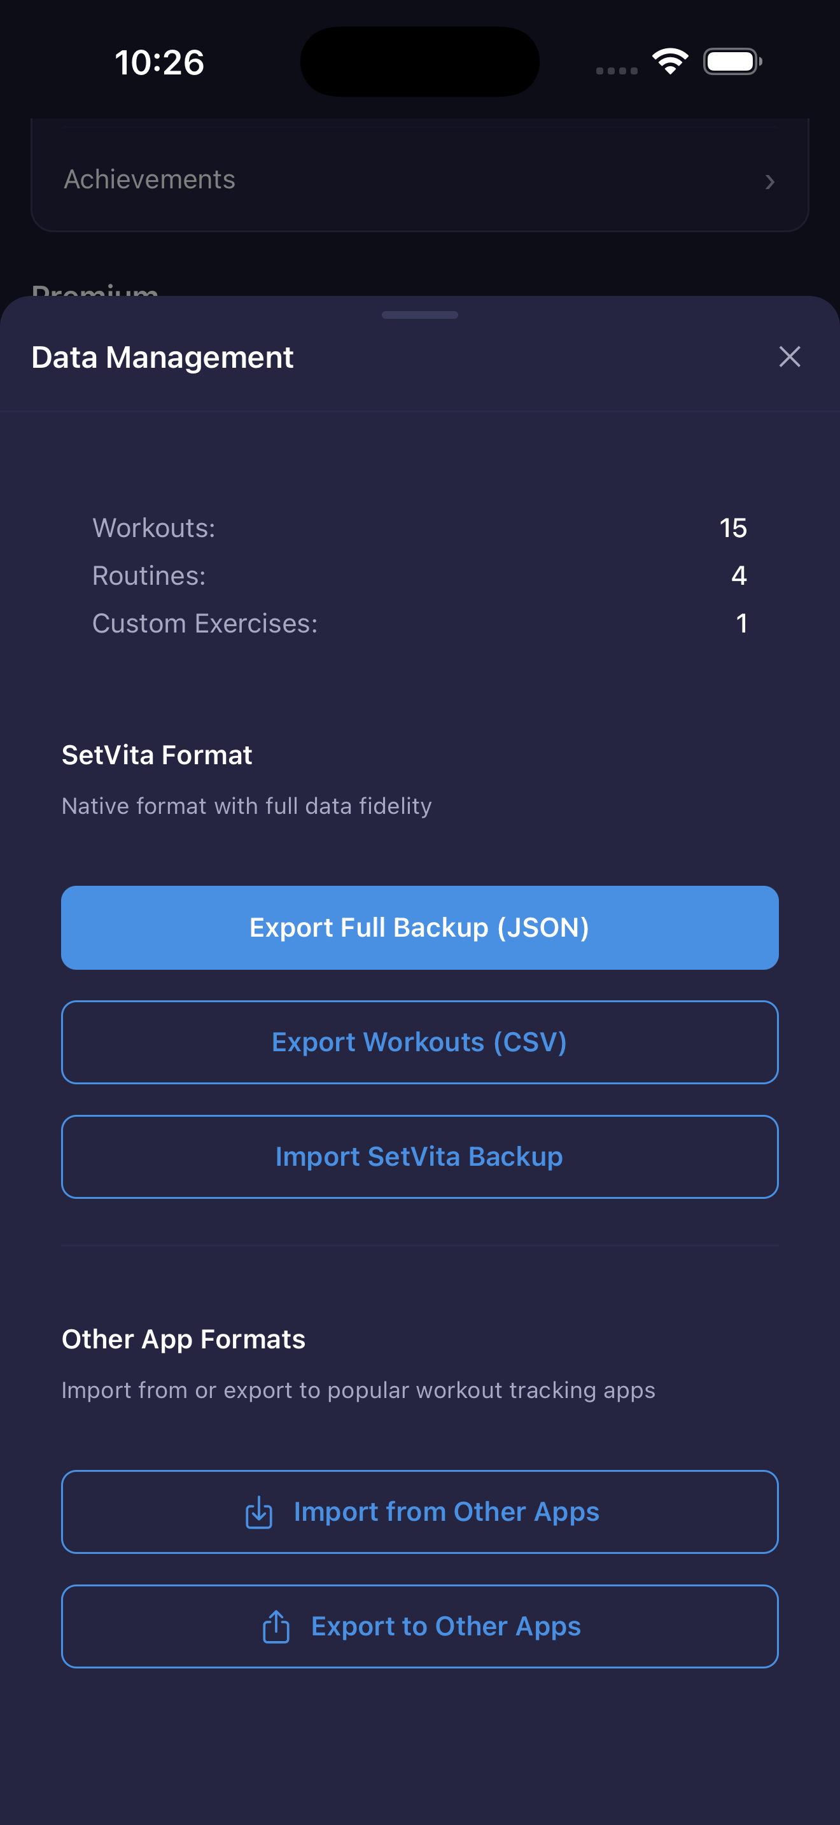Tap the Wi-Fi status icon
The height and width of the screenshot is (1825, 840).
[669, 62]
